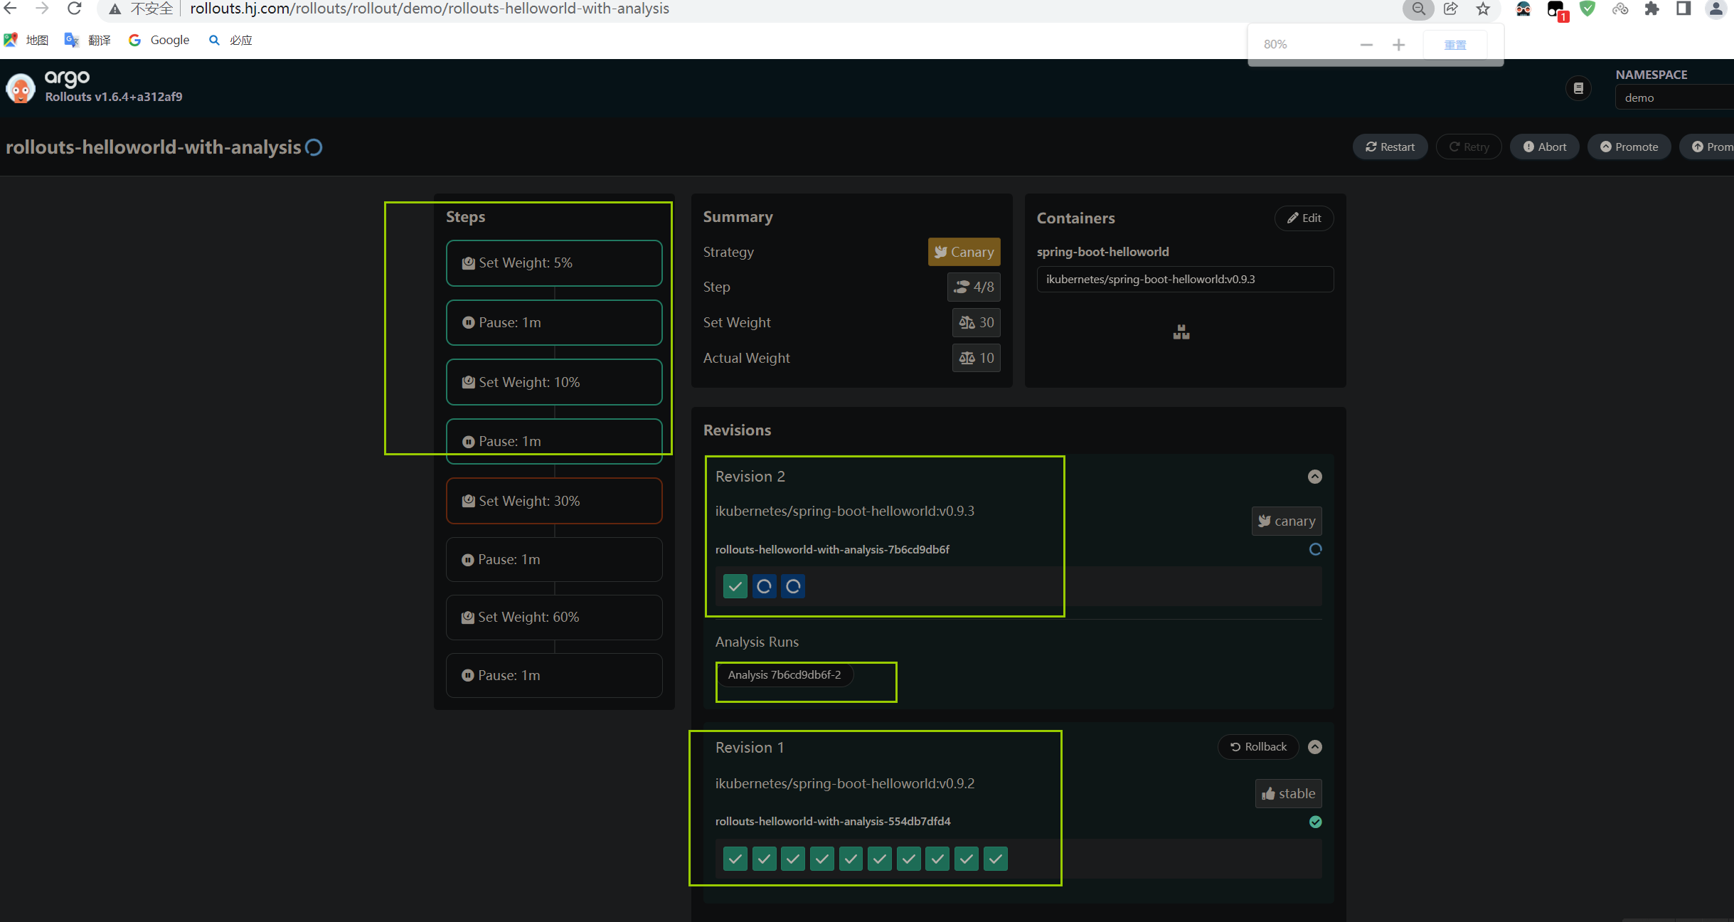Open the Google bookmark
The height and width of the screenshot is (922, 1734).
[159, 40]
